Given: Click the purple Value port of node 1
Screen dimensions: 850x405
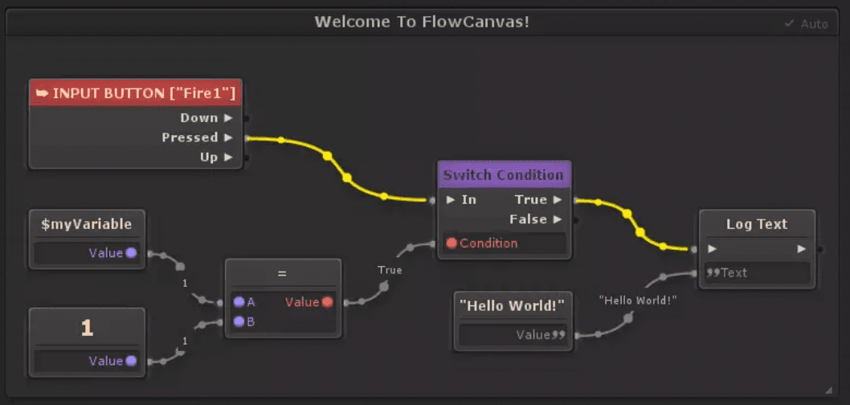Looking at the screenshot, I should (131, 361).
